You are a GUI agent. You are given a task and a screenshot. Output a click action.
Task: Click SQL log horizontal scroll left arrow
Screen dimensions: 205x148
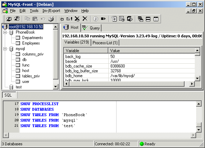(x=6, y=135)
